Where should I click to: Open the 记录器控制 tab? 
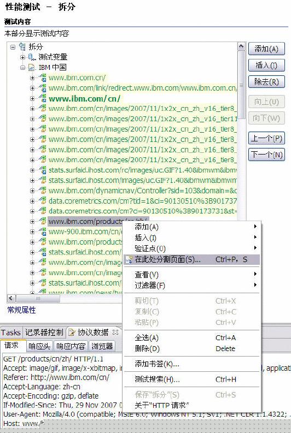click(44, 332)
